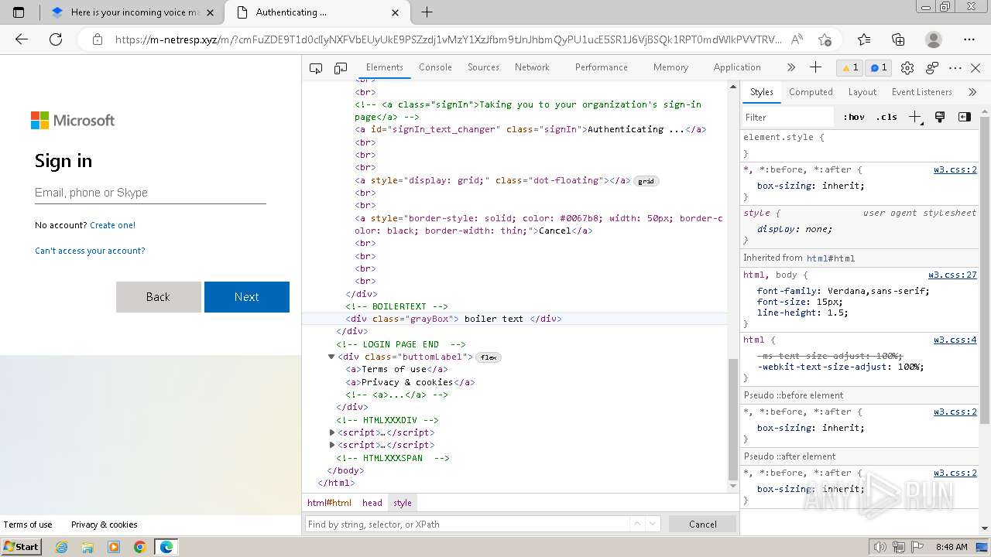Toggle computed styles sidebar pane
The width and height of the screenshot is (991, 557).
964,117
